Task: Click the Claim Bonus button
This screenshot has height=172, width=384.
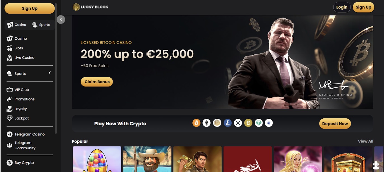Action: 97,82
